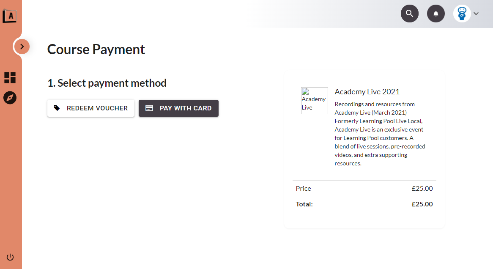Click the Academy logo in the sidebar
Screen dimensions: 493x269
click(10, 16)
